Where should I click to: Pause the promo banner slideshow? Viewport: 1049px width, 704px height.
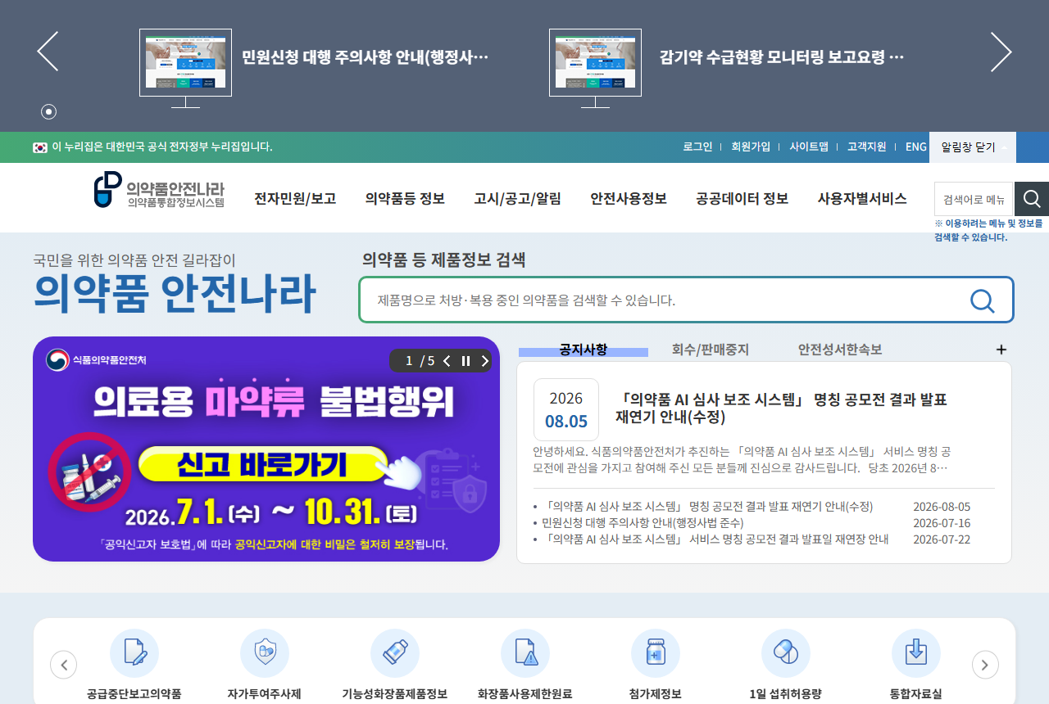click(465, 361)
